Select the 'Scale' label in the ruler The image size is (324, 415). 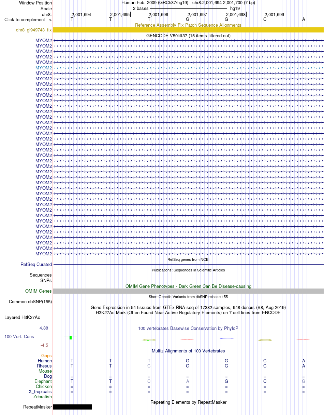tap(46, 9)
